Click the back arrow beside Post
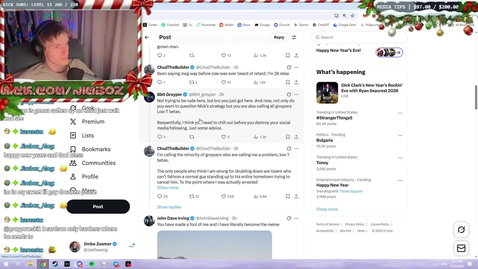The height and width of the screenshot is (269, 478). tap(147, 37)
